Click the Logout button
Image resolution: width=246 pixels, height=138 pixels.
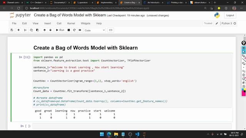[230, 15]
